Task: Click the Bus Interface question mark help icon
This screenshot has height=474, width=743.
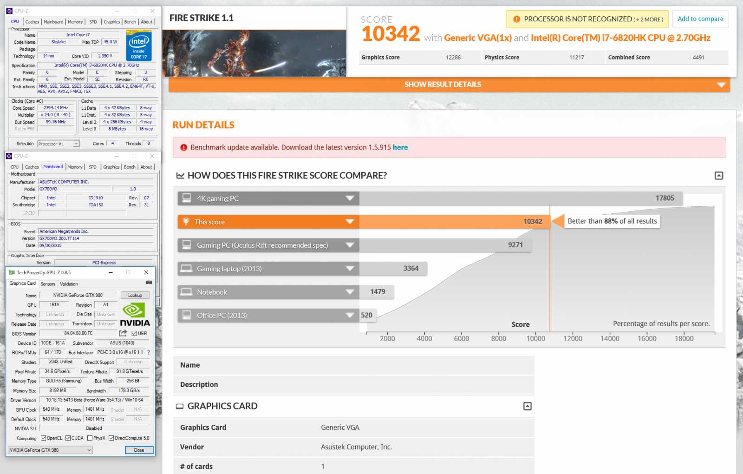Action: 148,352
